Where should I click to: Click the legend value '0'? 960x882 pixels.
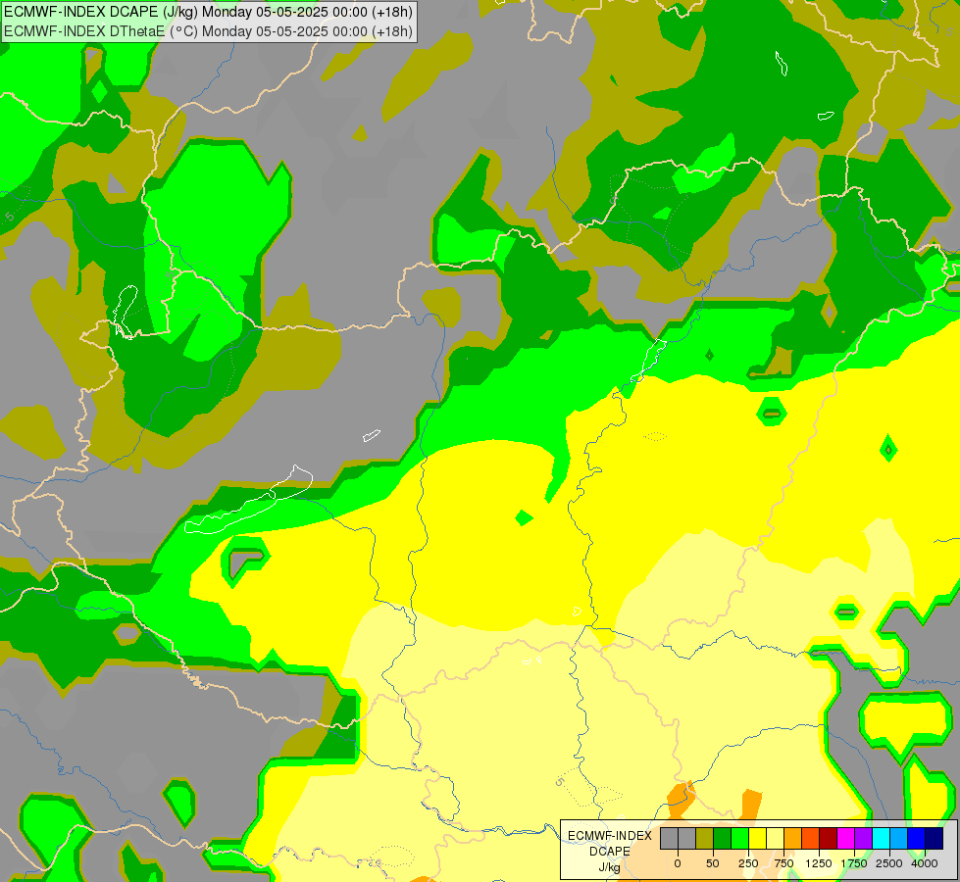click(678, 863)
